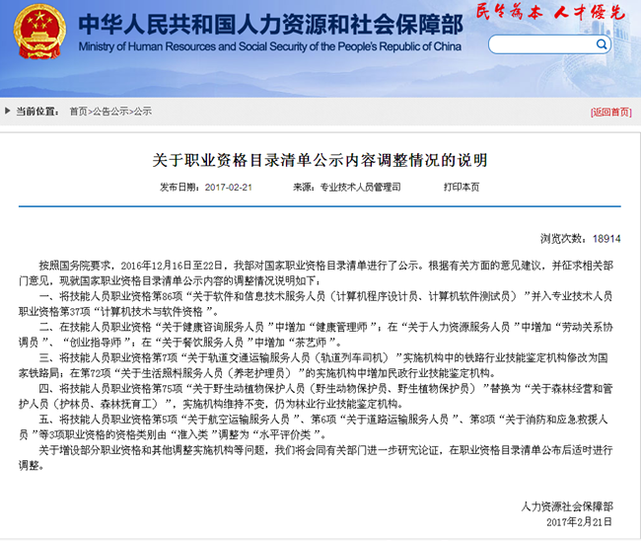
Task: Click the 打印本页 link
Action: point(462,187)
